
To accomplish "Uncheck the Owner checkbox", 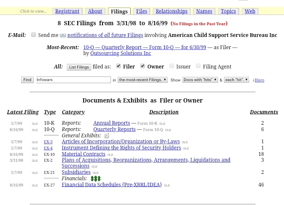I will point(142,66).
